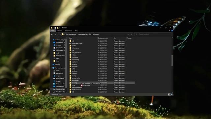
Task: Refresh the Windows folder view
Action: [131, 34]
